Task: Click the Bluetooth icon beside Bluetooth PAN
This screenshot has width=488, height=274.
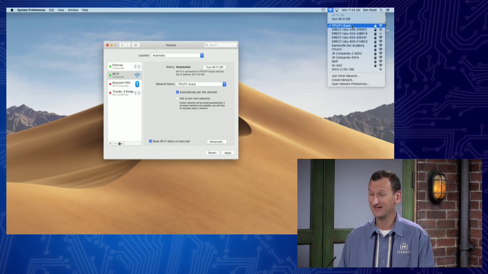Action: click(137, 84)
